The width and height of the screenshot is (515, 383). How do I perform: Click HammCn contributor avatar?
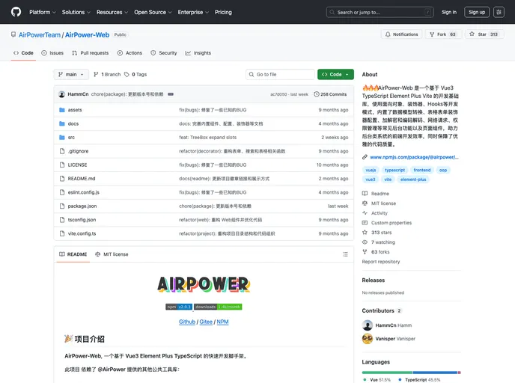[368, 325]
